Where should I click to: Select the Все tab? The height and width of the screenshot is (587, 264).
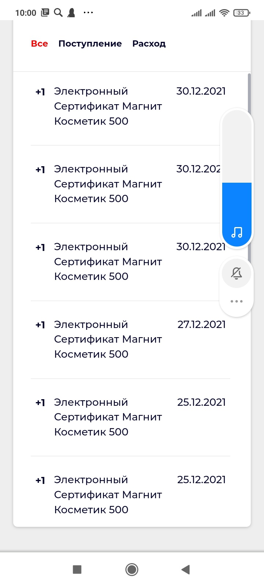tap(40, 44)
